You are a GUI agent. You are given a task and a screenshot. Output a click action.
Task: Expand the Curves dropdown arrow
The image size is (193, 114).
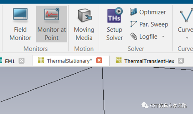tap(187, 38)
